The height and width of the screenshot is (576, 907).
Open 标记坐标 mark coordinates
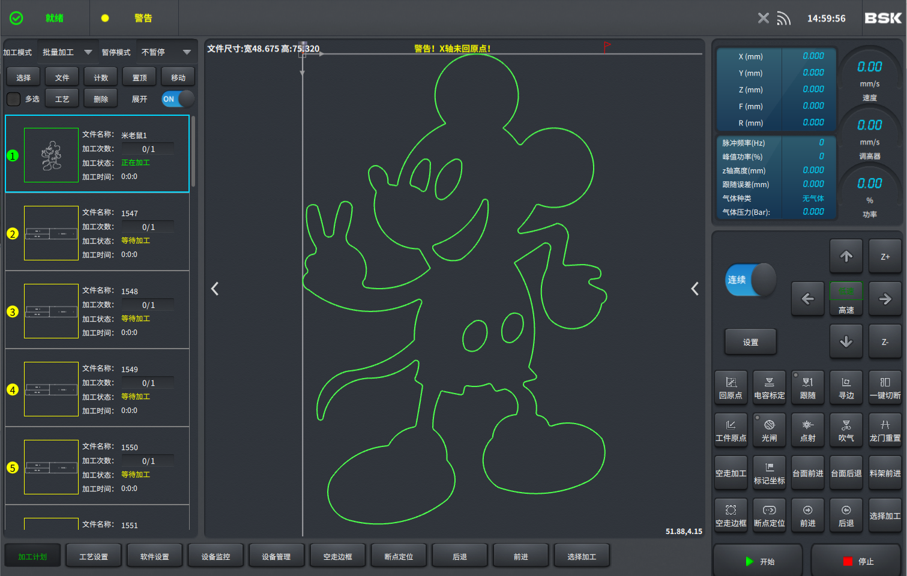click(x=769, y=472)
